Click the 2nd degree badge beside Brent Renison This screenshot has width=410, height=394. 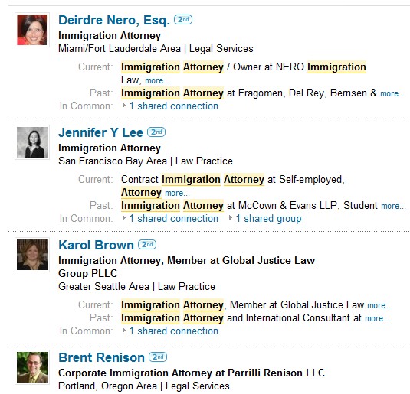158,357
